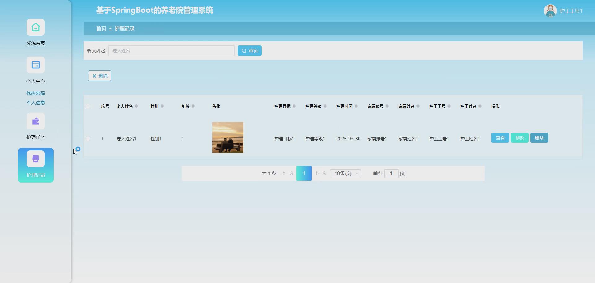595x283 pixels.
Task: Click the 系统首页 menu label
Action: (36, 43)
